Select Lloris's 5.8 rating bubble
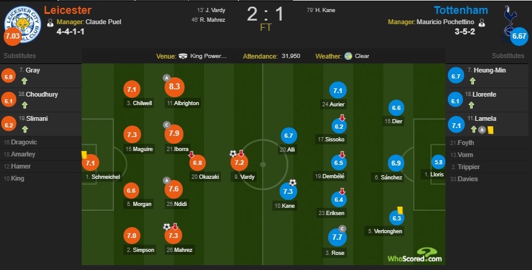 (438, 162)
